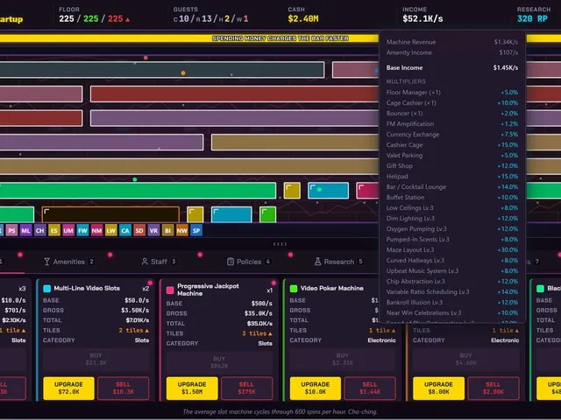Sell Multi-Line Video Slots for $10.3K
The width and height of the screenshot is (561, 420).
123,388
